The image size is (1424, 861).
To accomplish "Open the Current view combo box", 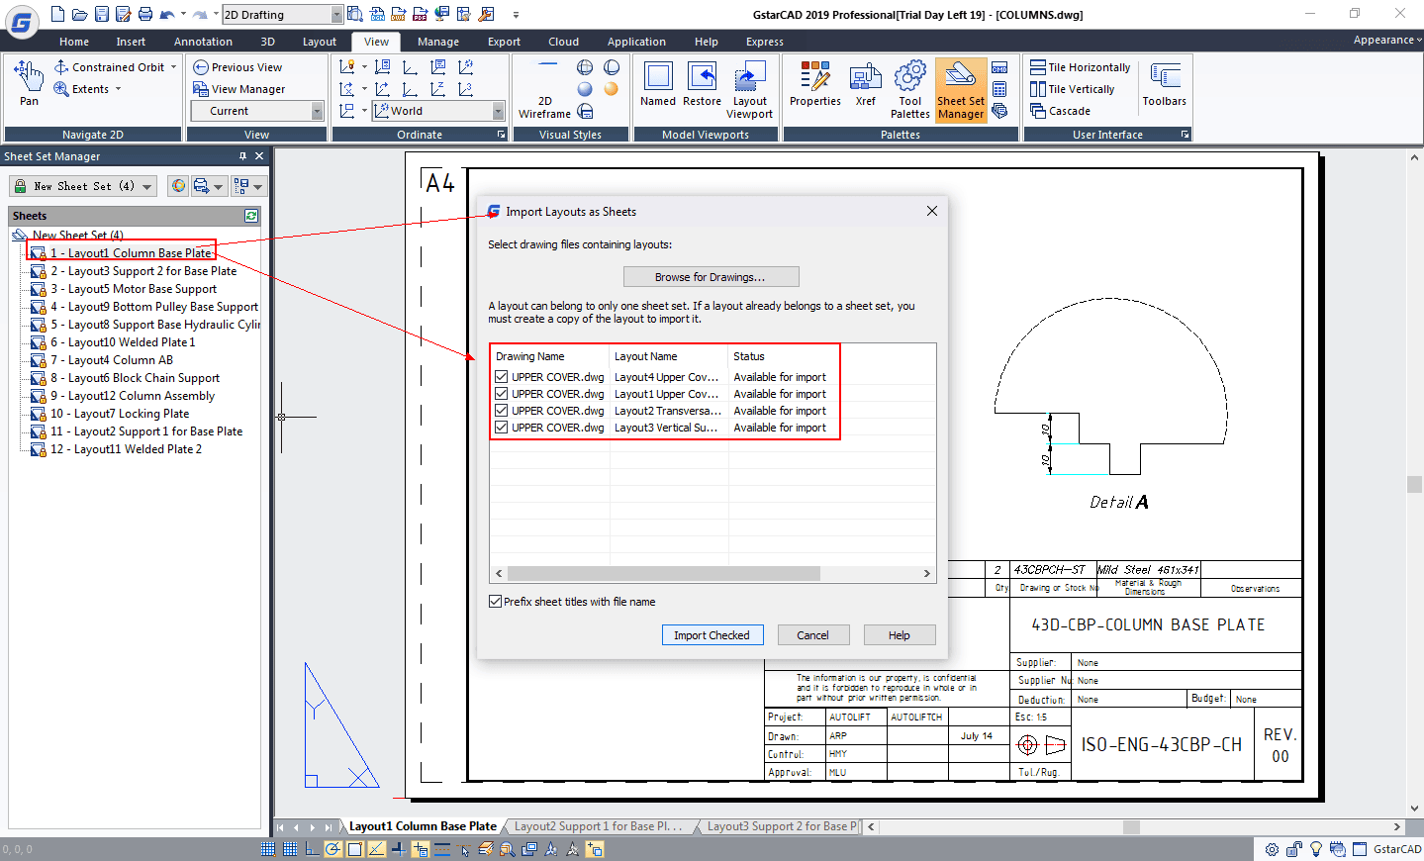I will point(256,111).
